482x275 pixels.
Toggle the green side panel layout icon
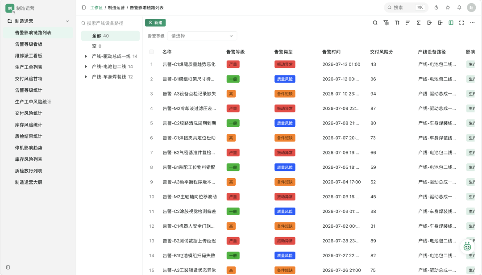[x=451, y=23]
